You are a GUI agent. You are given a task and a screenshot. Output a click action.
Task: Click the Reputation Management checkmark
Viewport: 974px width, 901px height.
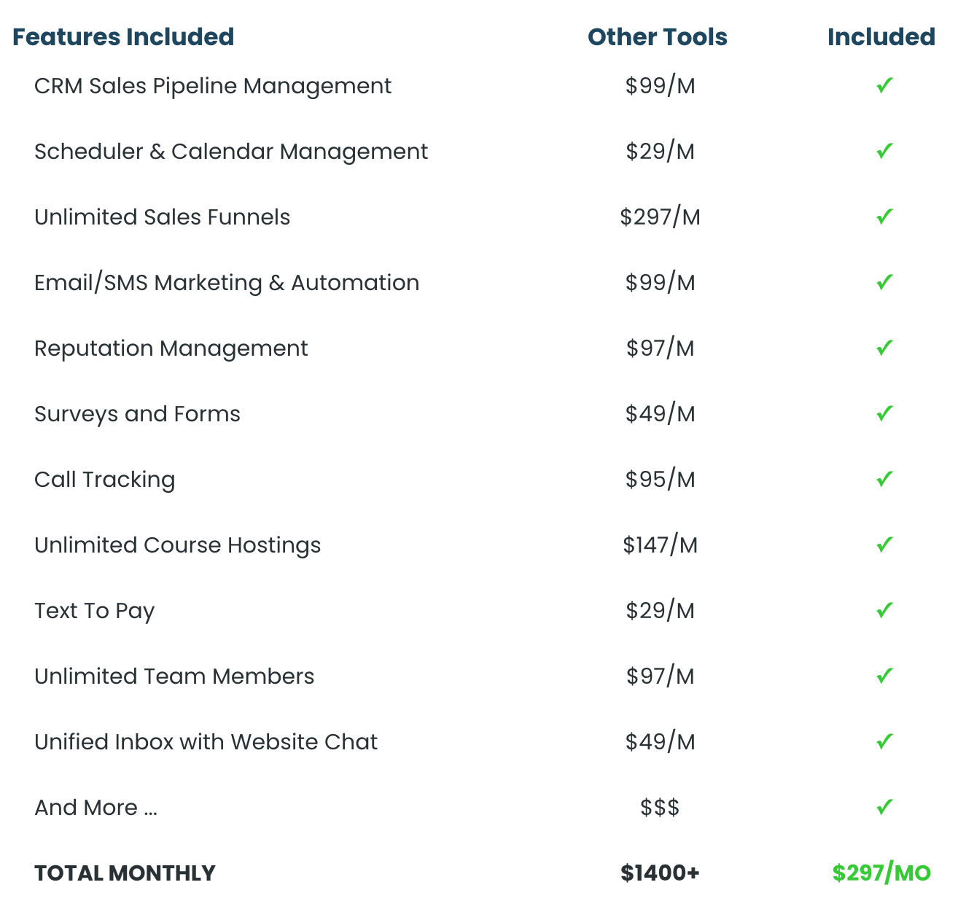point(884,348)
